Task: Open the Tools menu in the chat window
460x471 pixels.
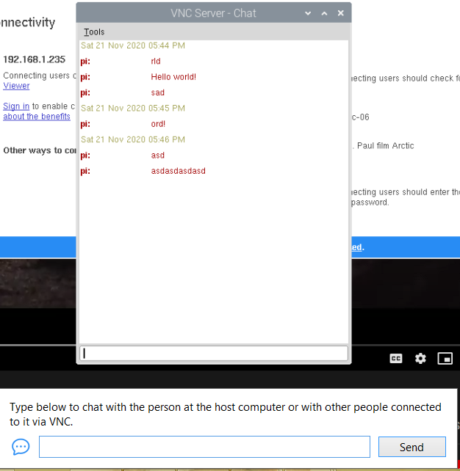Action: pyautogui.click(x=94, y=32)
